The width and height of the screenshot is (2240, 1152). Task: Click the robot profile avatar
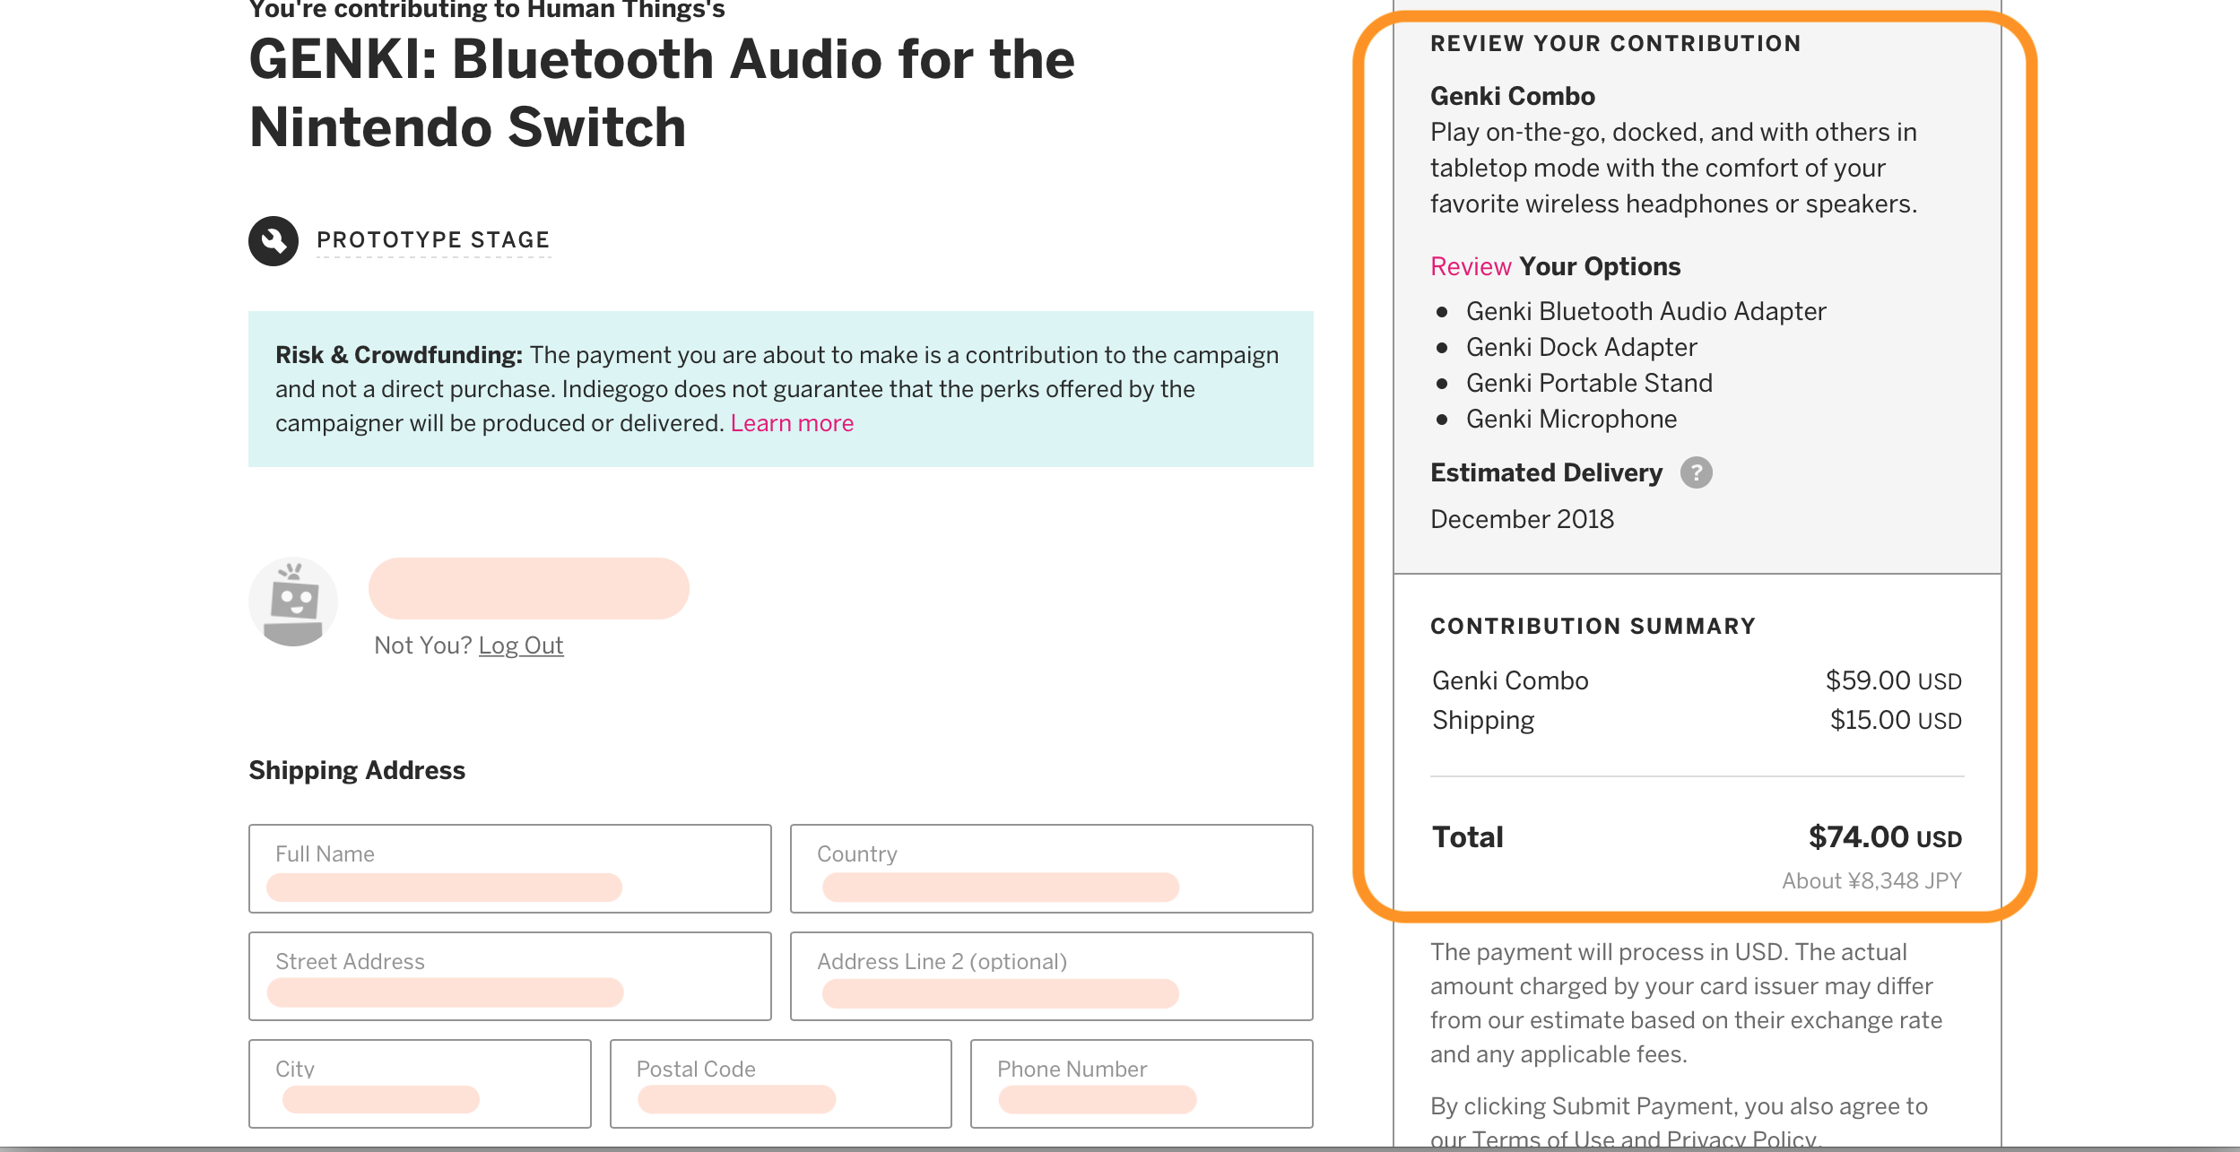point(293,602)
